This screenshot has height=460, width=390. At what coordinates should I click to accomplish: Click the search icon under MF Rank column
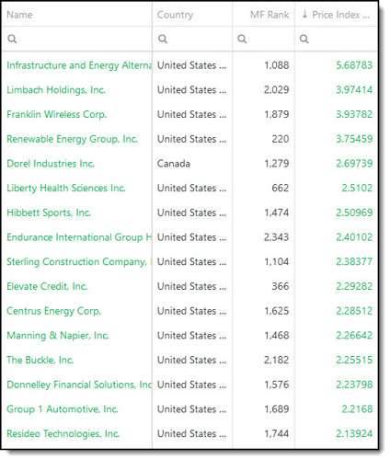[x=242, y=39]
